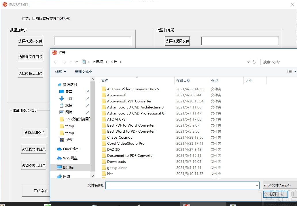
Task: Open the 组织 dropdown menu
Action: [60, 71]
